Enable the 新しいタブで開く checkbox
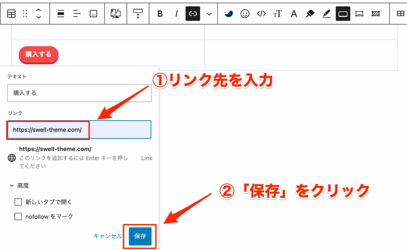The height and width of the screenshot is (250, 407). pyautogui.click(x=18, y=202)
